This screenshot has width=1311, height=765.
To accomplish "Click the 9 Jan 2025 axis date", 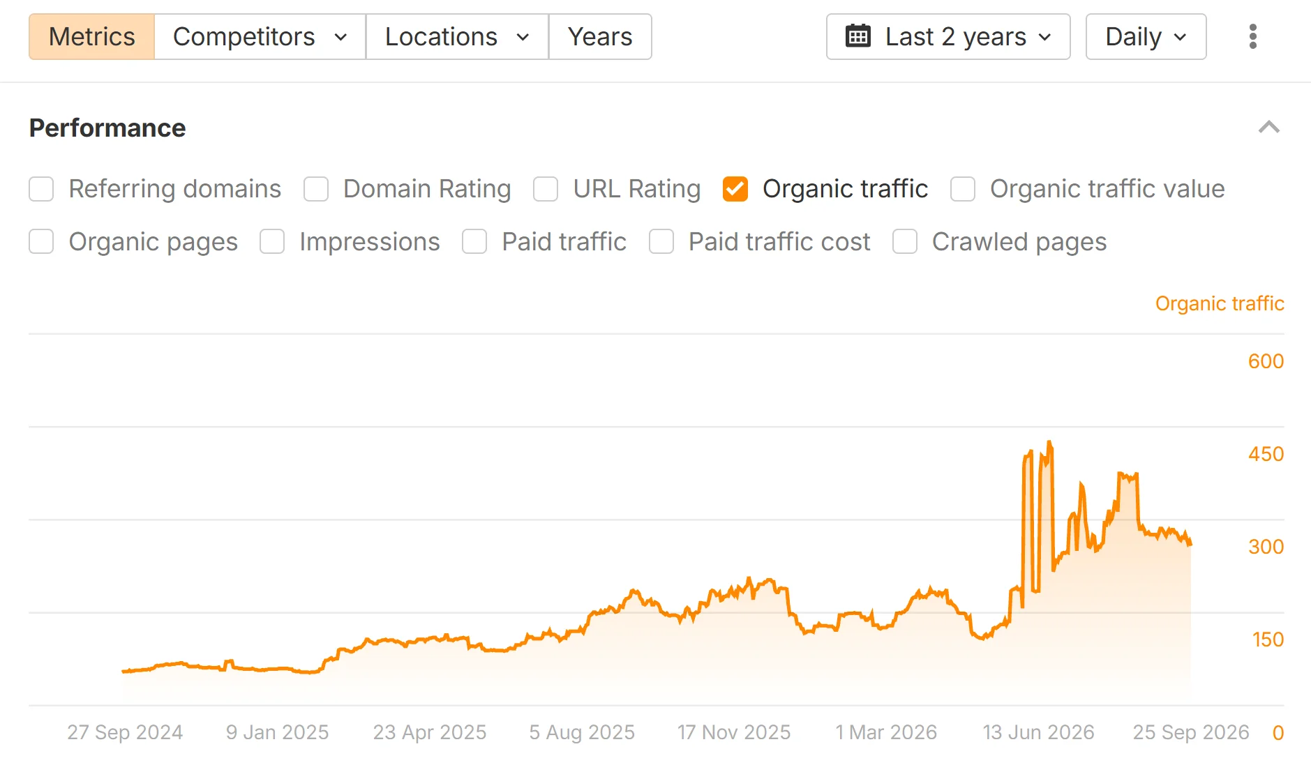I will tap(277, 732).
